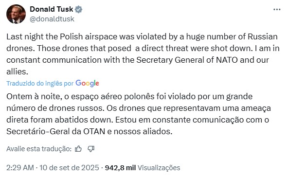The image size is (288, 177).
Task: Click 'Ontem à noite' at the translation start
Action: pos(34,97)
